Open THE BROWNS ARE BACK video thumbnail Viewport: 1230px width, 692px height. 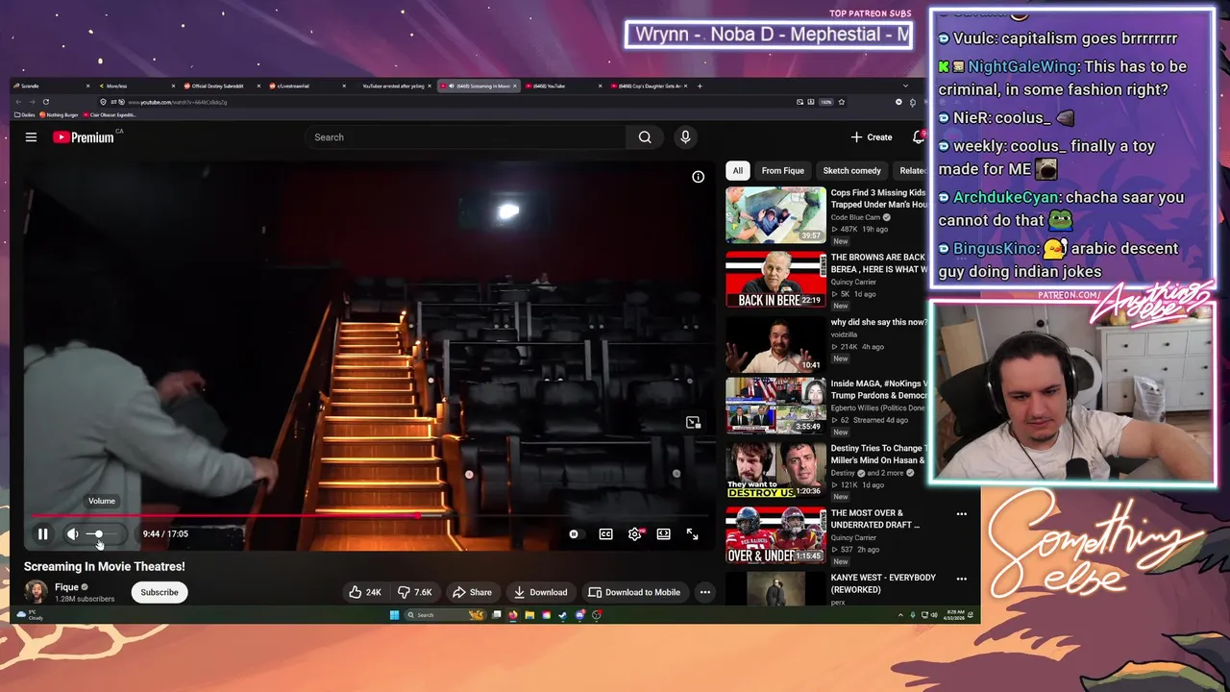tap(775, 280)
